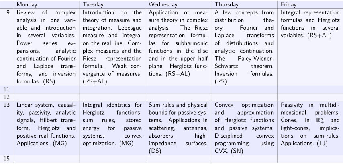Select Tuesday morning measure and integration session
This screenshot has height=164, width=343.
112,47
